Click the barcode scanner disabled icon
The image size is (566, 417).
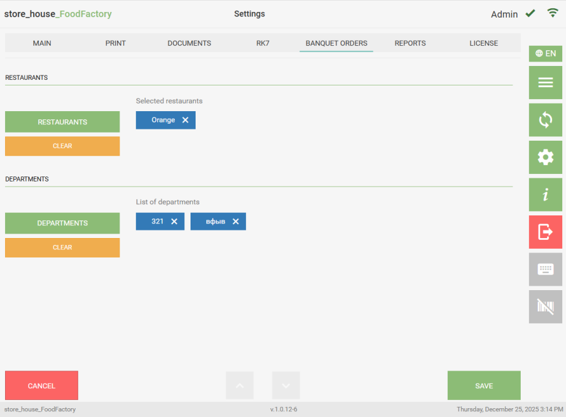545,306
